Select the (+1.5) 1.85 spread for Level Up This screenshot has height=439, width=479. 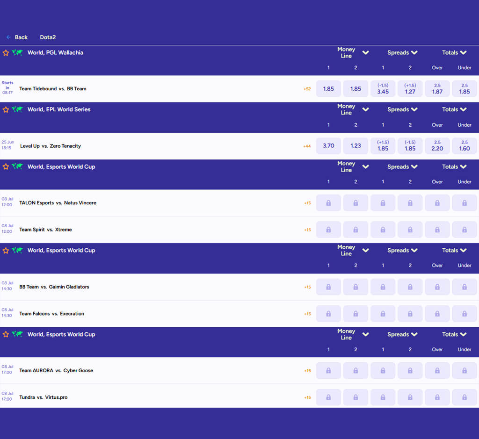tap(383, 145)
